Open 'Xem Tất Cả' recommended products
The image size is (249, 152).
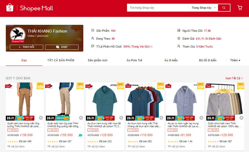(x=234, y=78)
